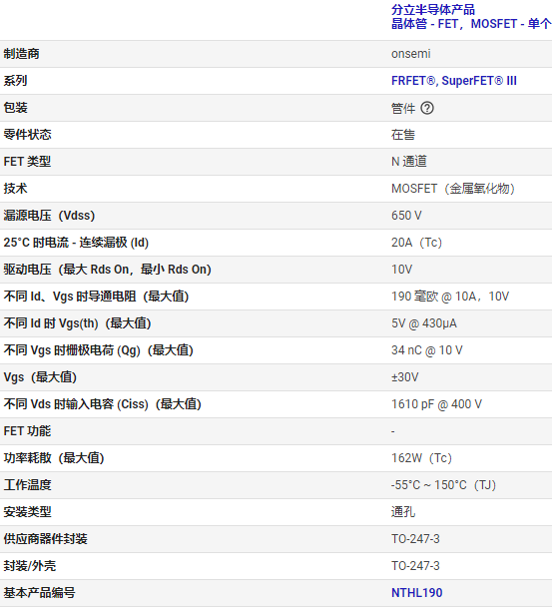Screen dimensions: 552x609
Task: Click the help icon beside 管件
Action: [427, 108]
